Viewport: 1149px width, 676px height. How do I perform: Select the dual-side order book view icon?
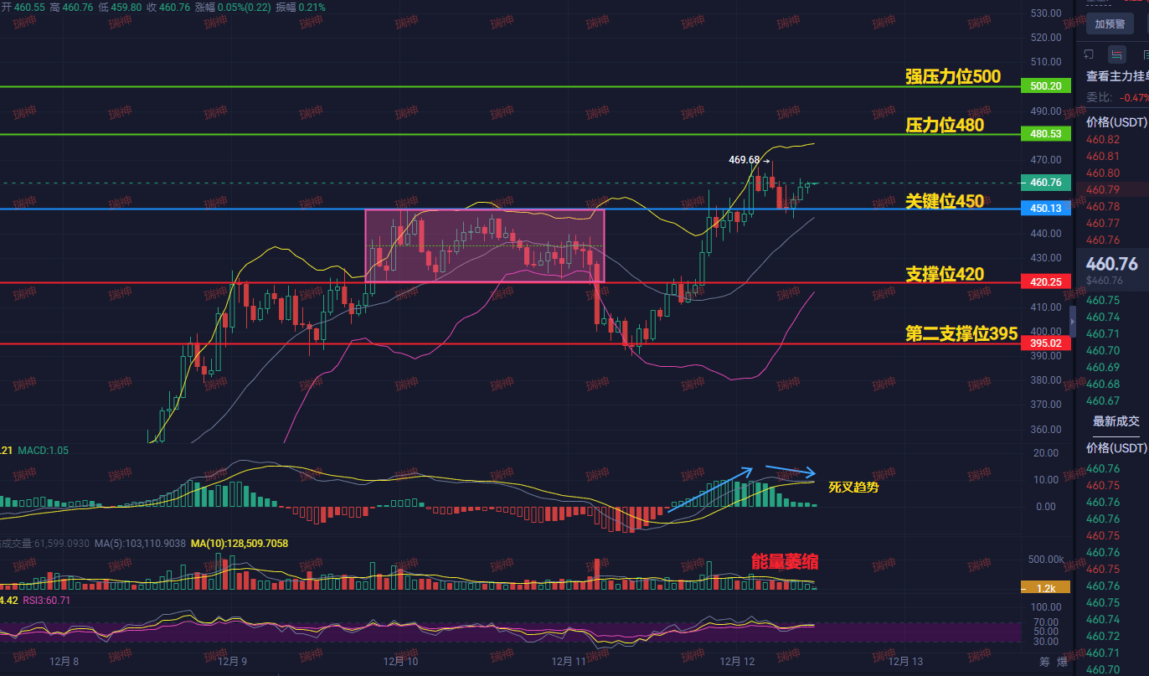point(1117,54)
